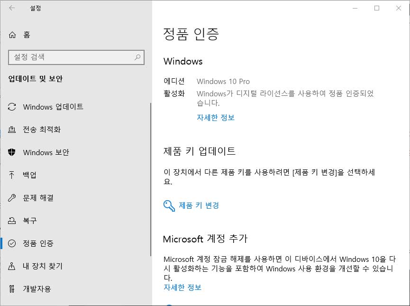Click the back arrow in the title bar
The width and height of the screenshot is (410, 306).
coord(12,8)
